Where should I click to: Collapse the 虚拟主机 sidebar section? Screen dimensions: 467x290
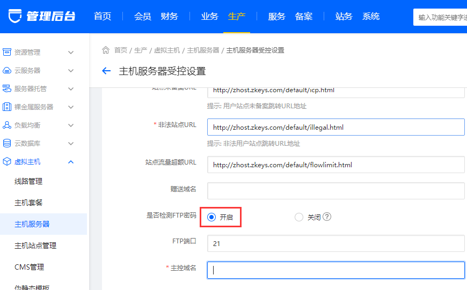[71, 162]
